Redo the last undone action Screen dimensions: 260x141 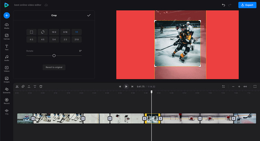(230, 5)
